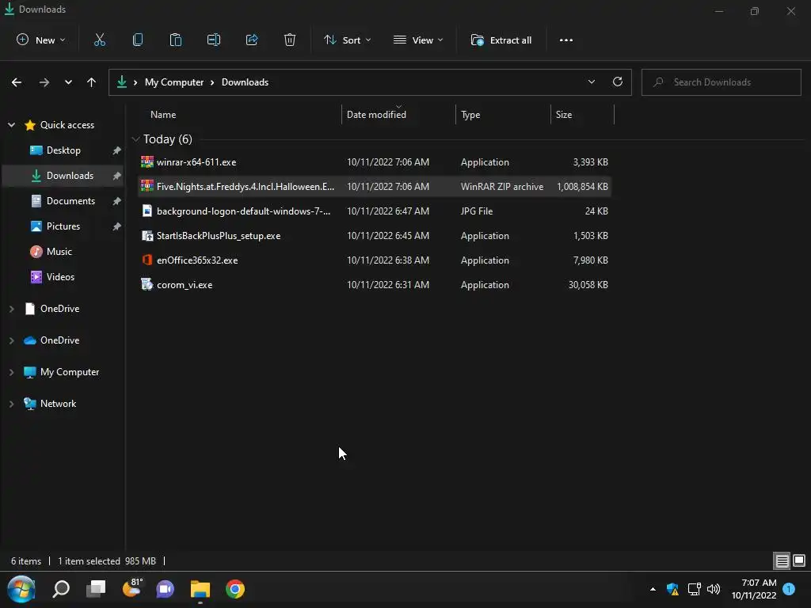Collapse the Quick access tree node
The width and height of the screenshot is (811, 608).
coord(11,124)
